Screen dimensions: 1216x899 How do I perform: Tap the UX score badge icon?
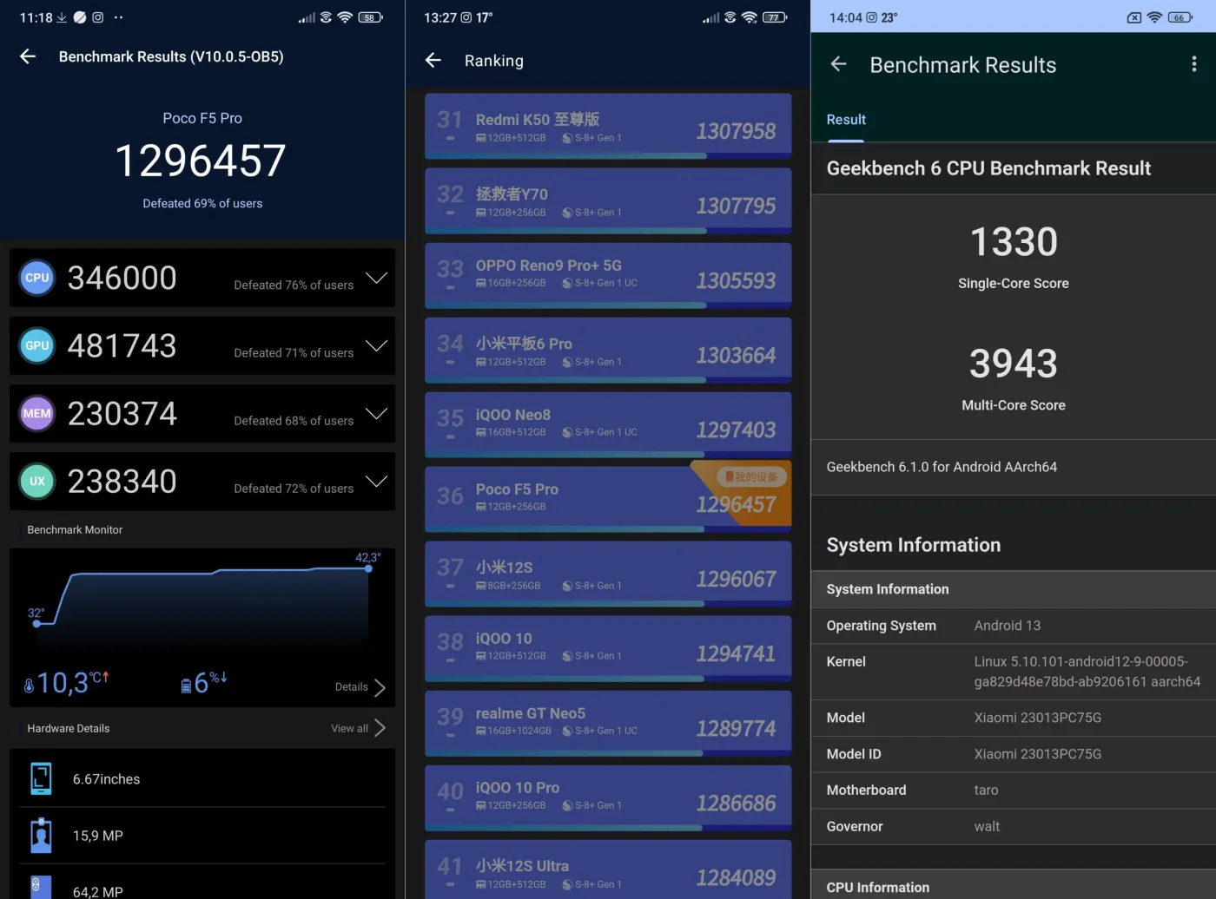[37, 481]
